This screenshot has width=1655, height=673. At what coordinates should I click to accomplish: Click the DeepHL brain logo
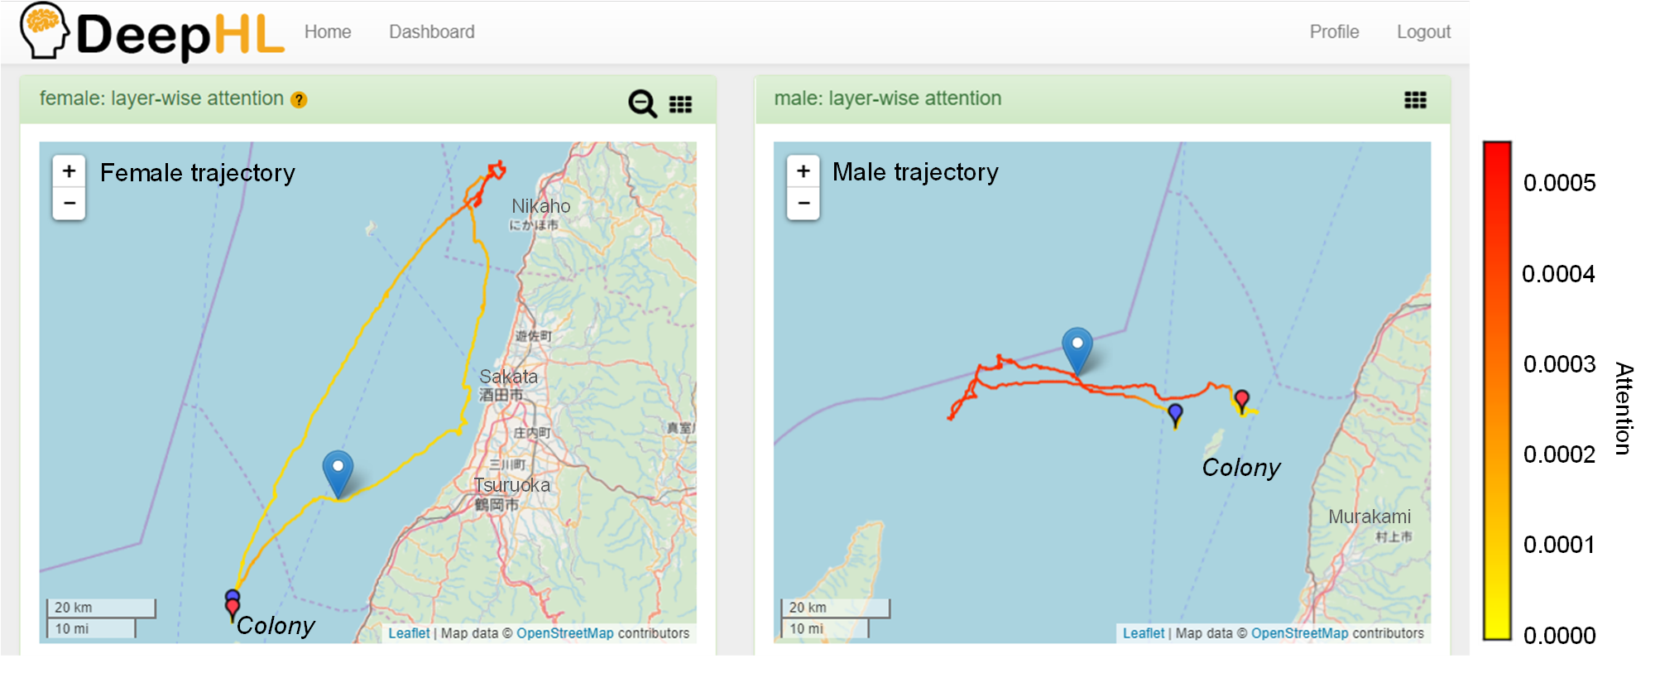pos(44,31)
